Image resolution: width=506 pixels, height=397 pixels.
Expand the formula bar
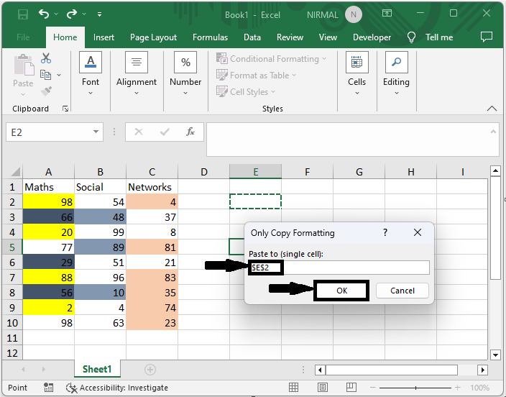493,132
